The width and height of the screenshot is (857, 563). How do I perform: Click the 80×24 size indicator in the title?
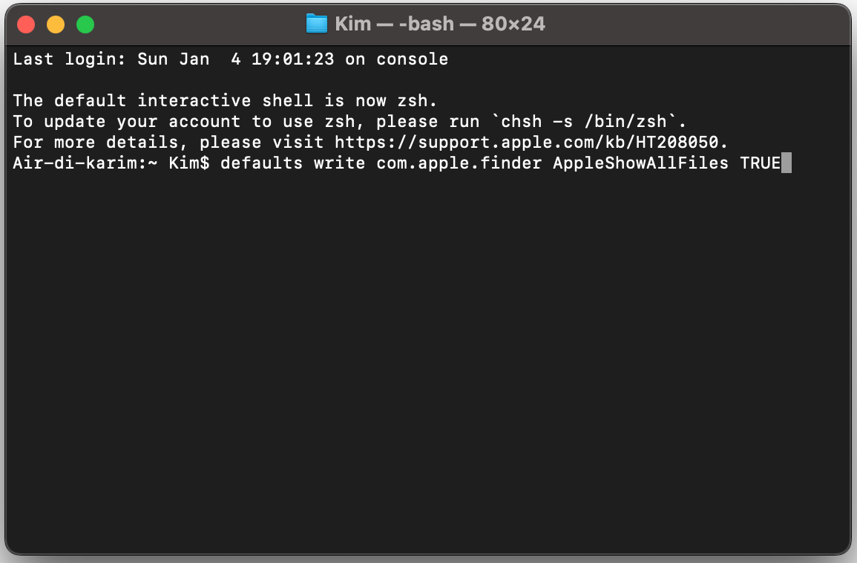(512, 23)
